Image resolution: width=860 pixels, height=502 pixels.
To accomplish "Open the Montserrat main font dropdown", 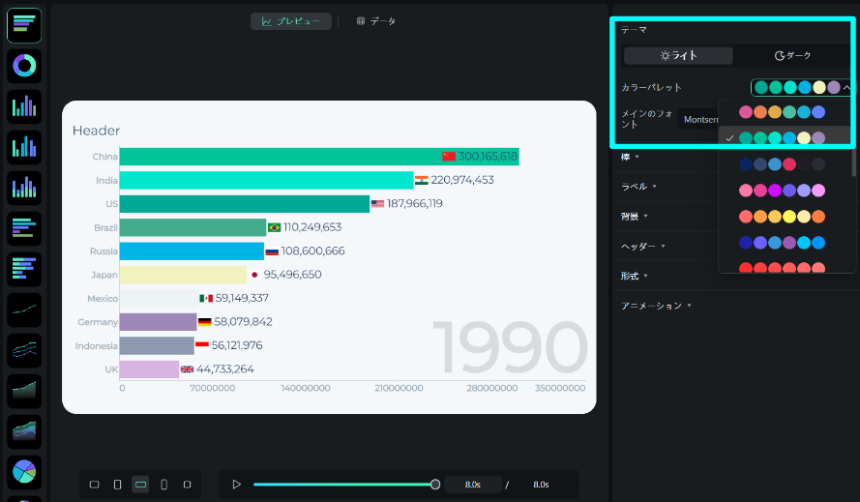I will coord(698,119).
